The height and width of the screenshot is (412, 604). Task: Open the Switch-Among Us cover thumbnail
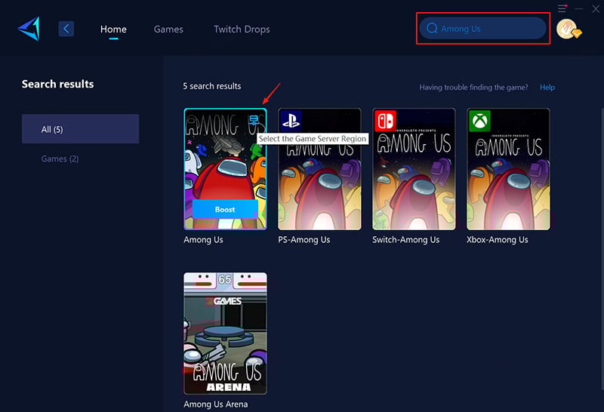pyautogui.click(x=414, y=169)
